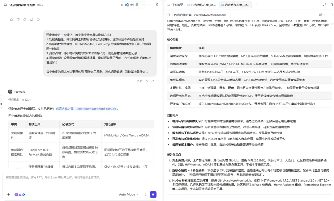Viewport: 334px width, 201px height.
Task: Open the view-mode dropdown arrow beside grid icon
Action: [325, 15]
